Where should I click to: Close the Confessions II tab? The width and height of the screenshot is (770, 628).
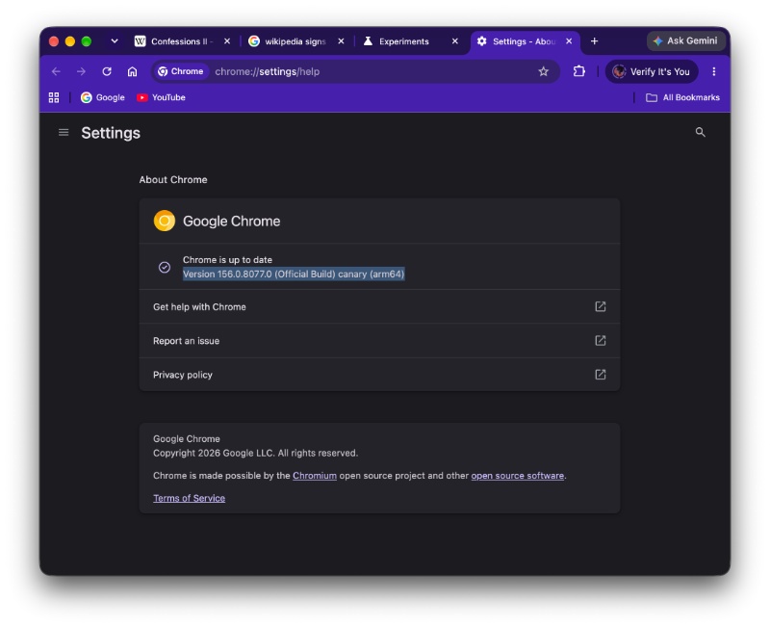(x=227, y=41)
